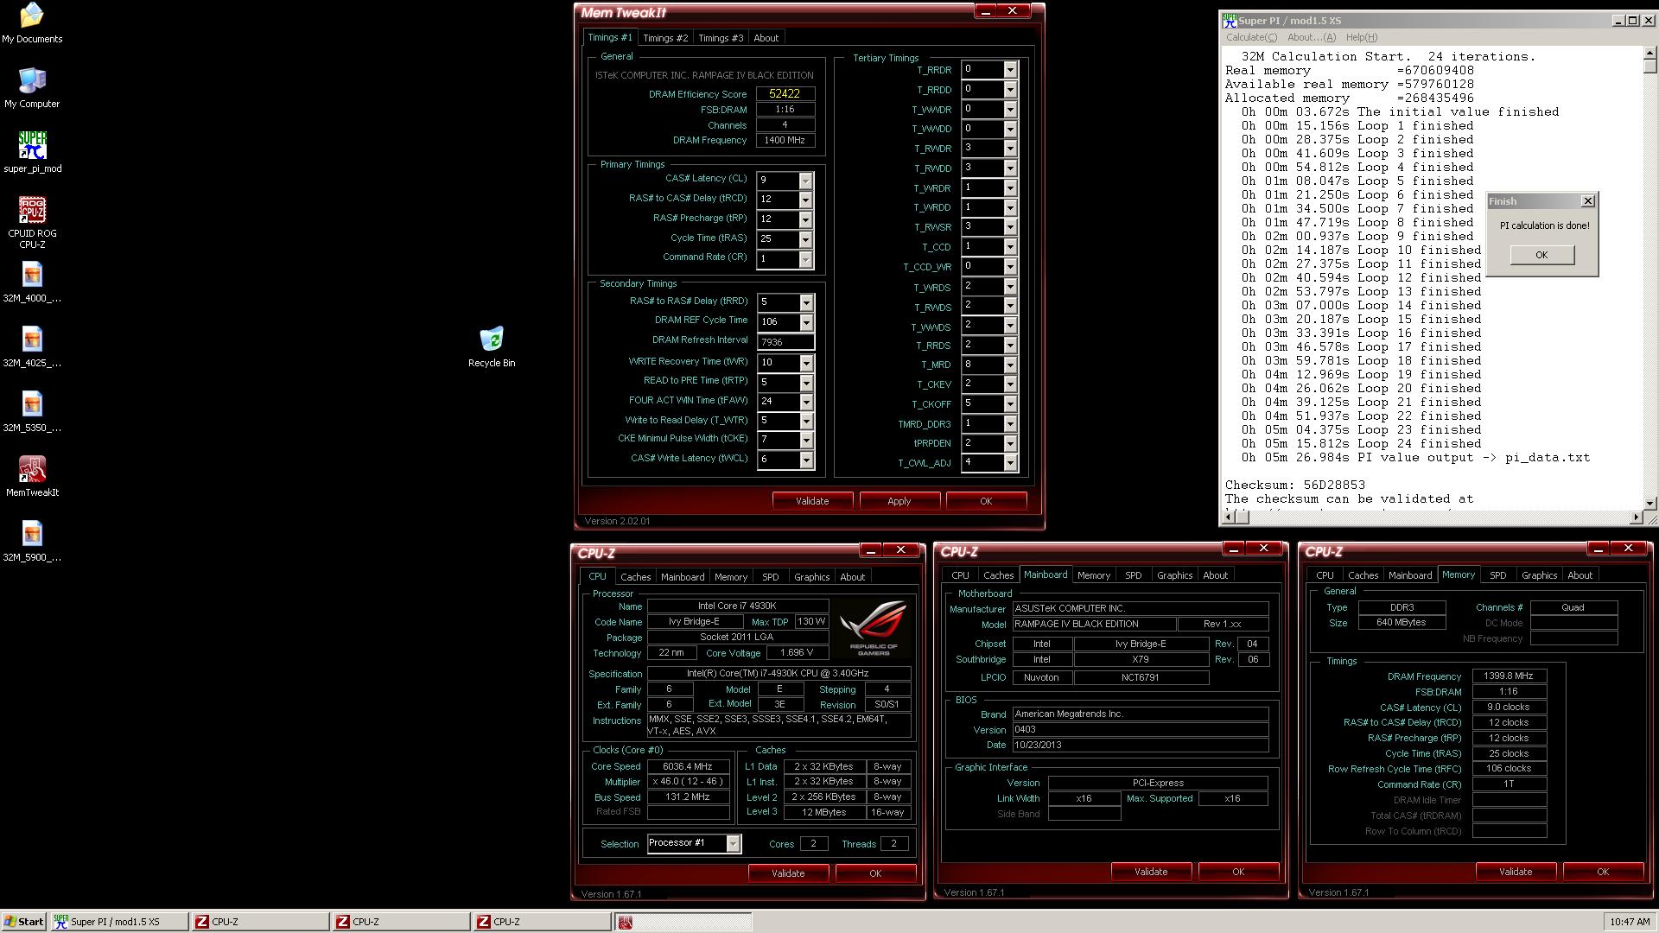Click the Super PI title bar icon
The image size is (1659, 933).
1230,20
